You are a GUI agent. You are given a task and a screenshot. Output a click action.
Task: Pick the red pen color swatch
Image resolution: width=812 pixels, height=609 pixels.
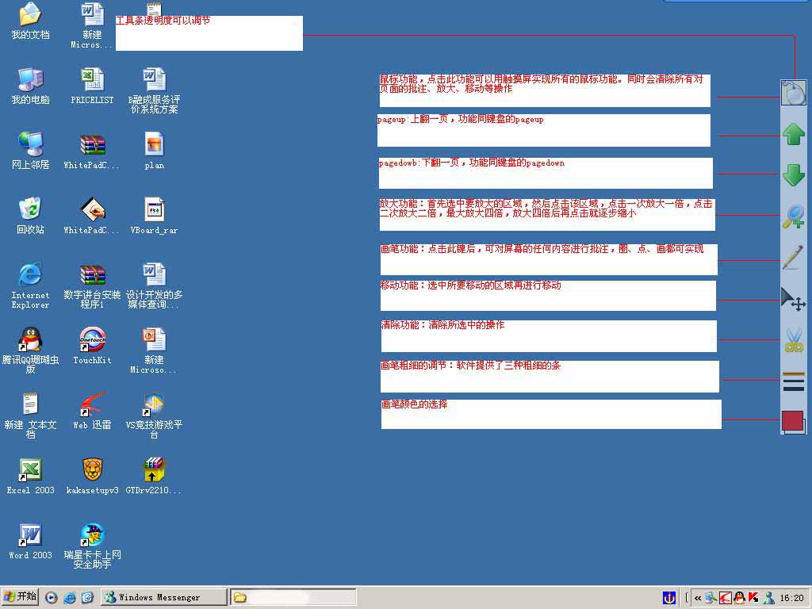point(793,421)
